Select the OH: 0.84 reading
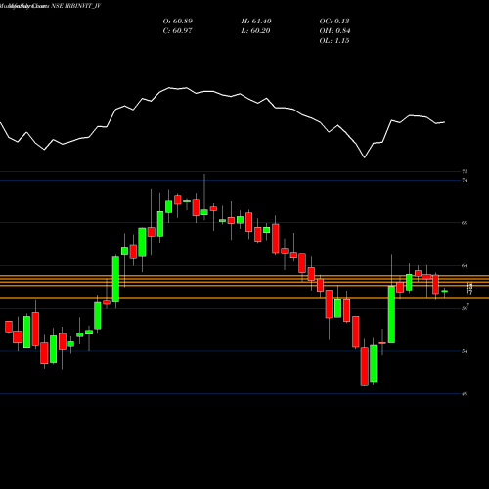This screenshot has height=489, width=489. point(334,31)
